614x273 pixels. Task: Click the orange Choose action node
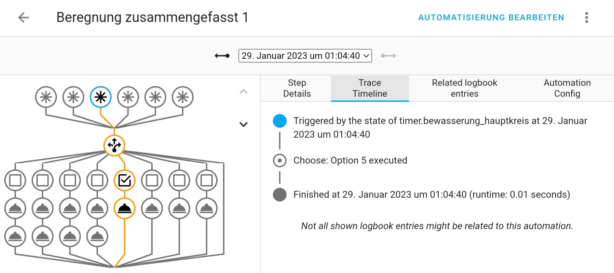(x=114, y=145)
